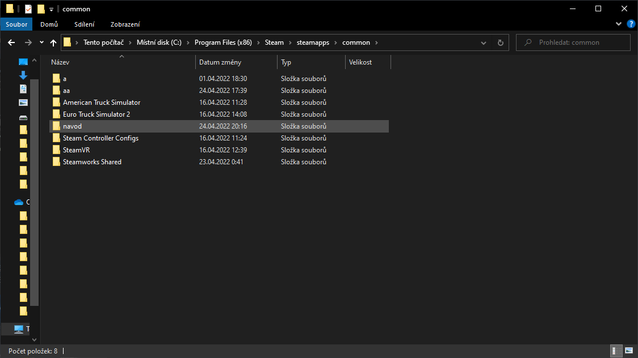Screen dimensions: 638x358
Task: Switch to large icons view in status bar
Action: [x=629, y=351]
